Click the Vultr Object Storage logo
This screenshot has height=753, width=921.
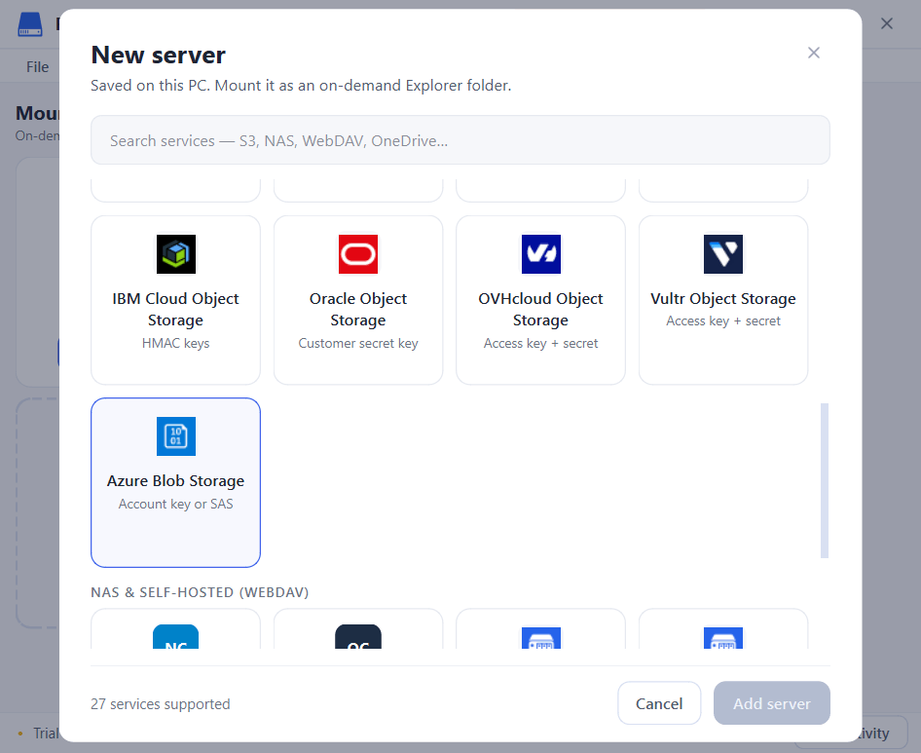point(723,254)
